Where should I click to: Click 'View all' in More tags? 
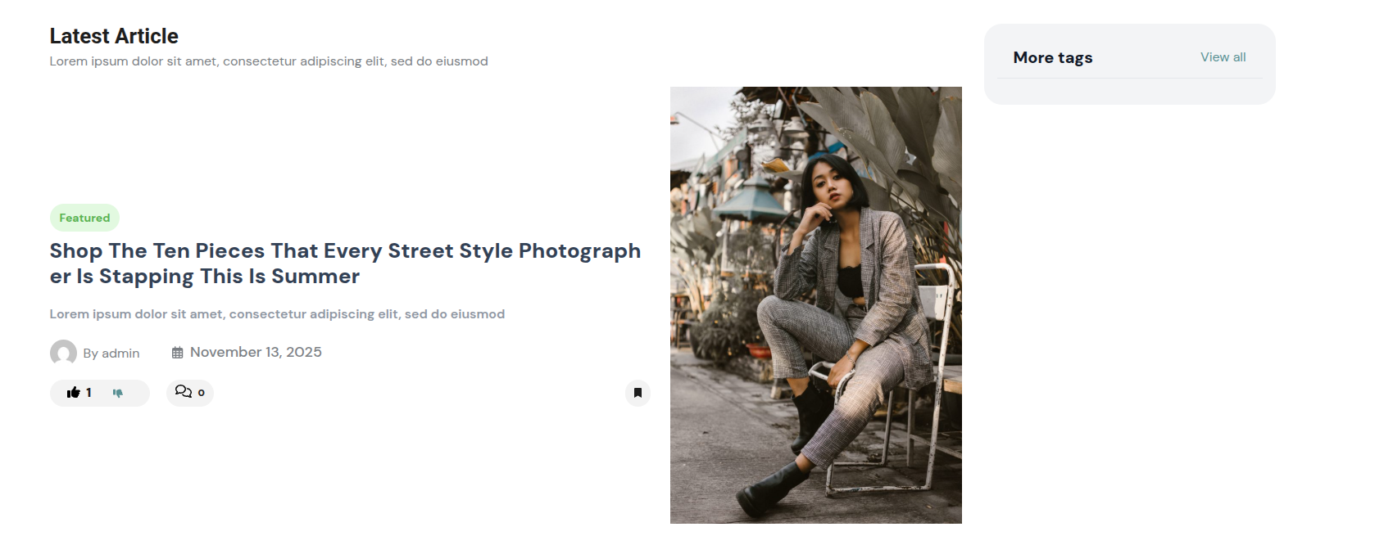coord(1223,57)
